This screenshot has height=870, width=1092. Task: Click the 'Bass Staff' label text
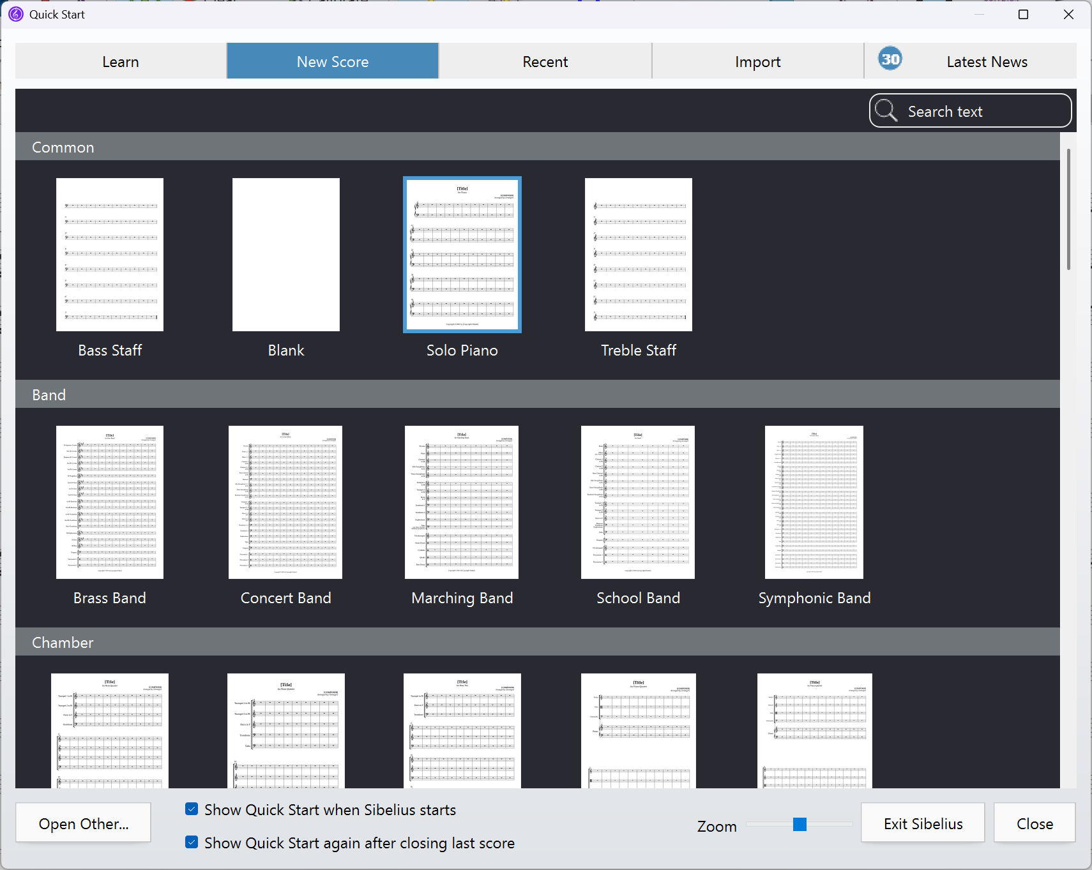pos(110,350)
